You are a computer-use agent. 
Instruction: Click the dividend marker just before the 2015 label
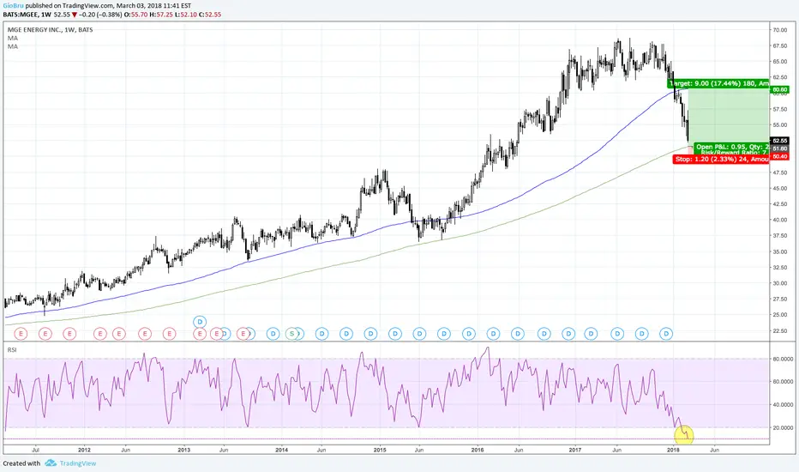pyautogui.click(x=371, y=334)
